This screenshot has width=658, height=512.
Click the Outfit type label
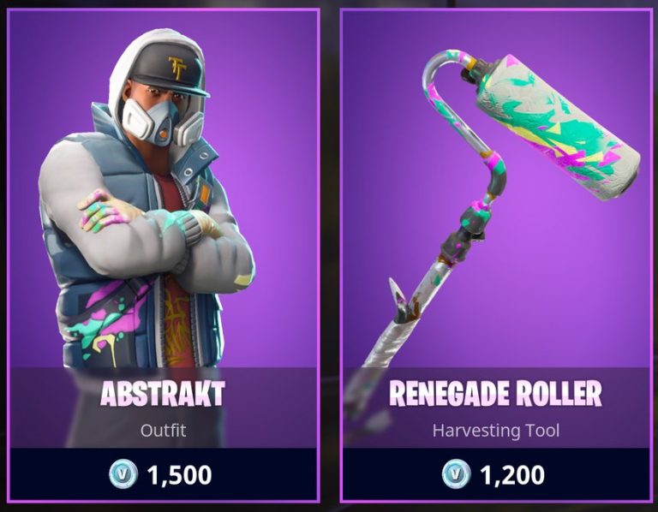coord(164,430)
